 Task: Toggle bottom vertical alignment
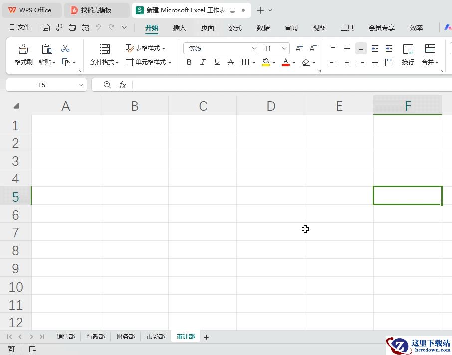[x=361, y=48]
